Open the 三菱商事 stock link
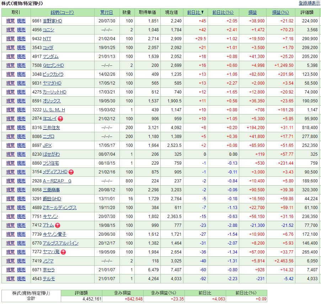Screen dimensions: 321x304 coord(52,190)
